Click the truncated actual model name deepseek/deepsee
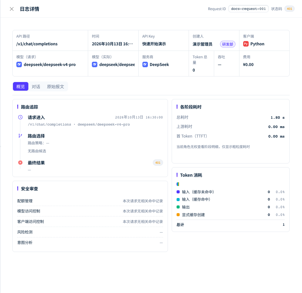Image resolution: width=302 pixels, height=293 pixels. (117, 64)
